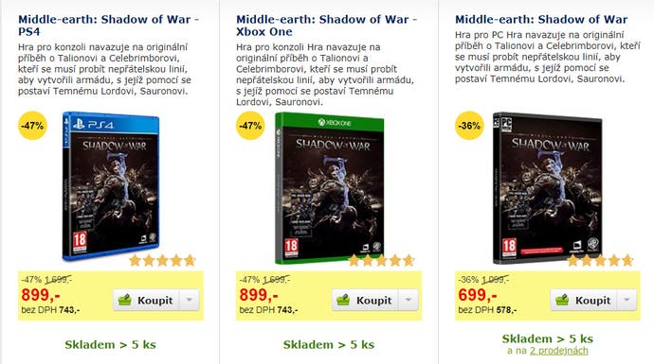Click the green basket icon on PC Koupit button

point(562,300)
